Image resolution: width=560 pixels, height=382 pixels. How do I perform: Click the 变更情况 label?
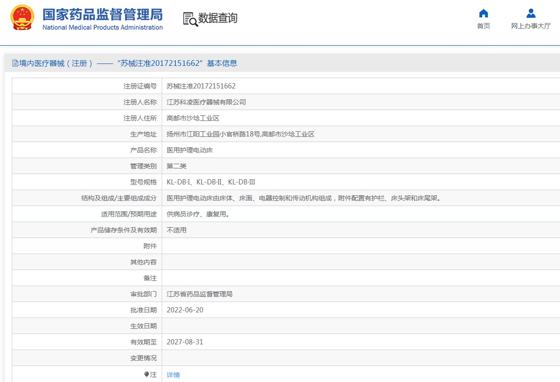click(x=143, y=358)
